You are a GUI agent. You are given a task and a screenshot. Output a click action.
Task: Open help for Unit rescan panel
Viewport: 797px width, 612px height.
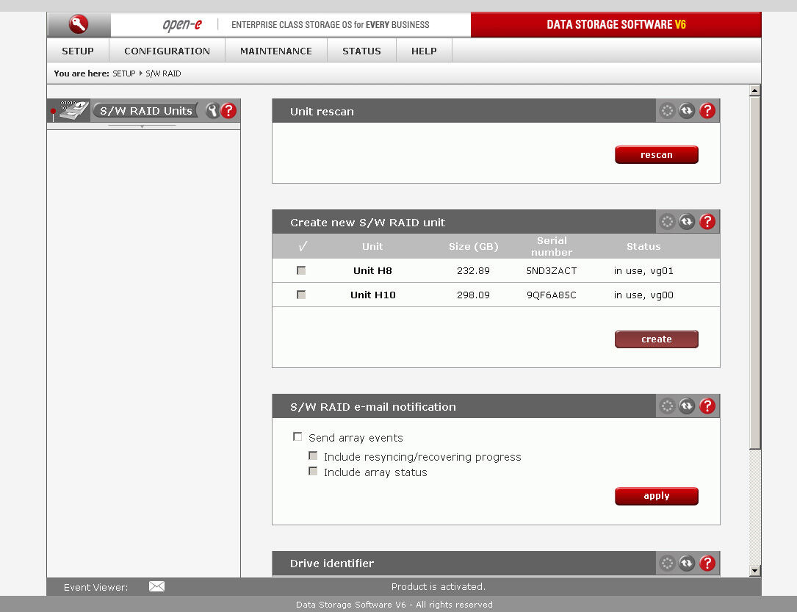pyautogui.click(x=707, y=111)
